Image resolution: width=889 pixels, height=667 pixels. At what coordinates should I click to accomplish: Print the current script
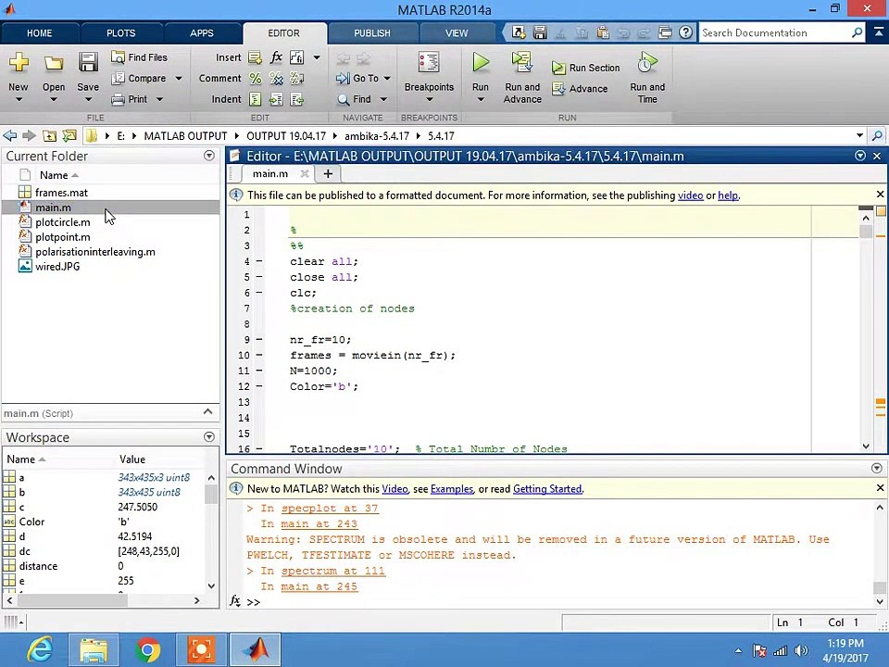(130, 99)
